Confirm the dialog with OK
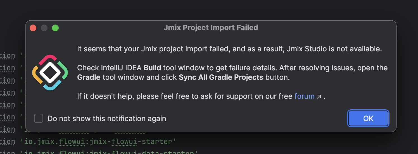The width and height of the screenshot is (418, 154). (368, 118)
